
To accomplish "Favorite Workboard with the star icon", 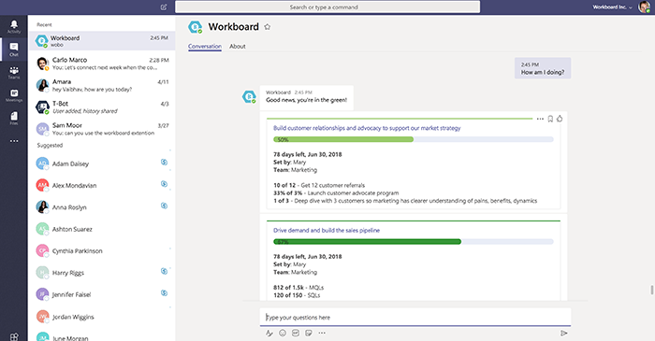I will [x=268, y=27].
